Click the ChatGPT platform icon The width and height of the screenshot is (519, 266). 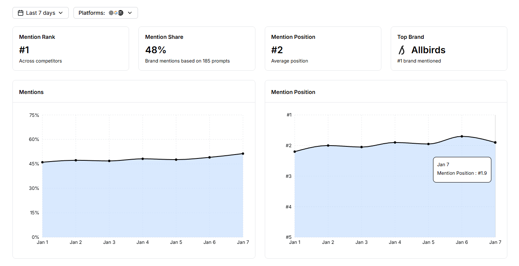(111, 13)
